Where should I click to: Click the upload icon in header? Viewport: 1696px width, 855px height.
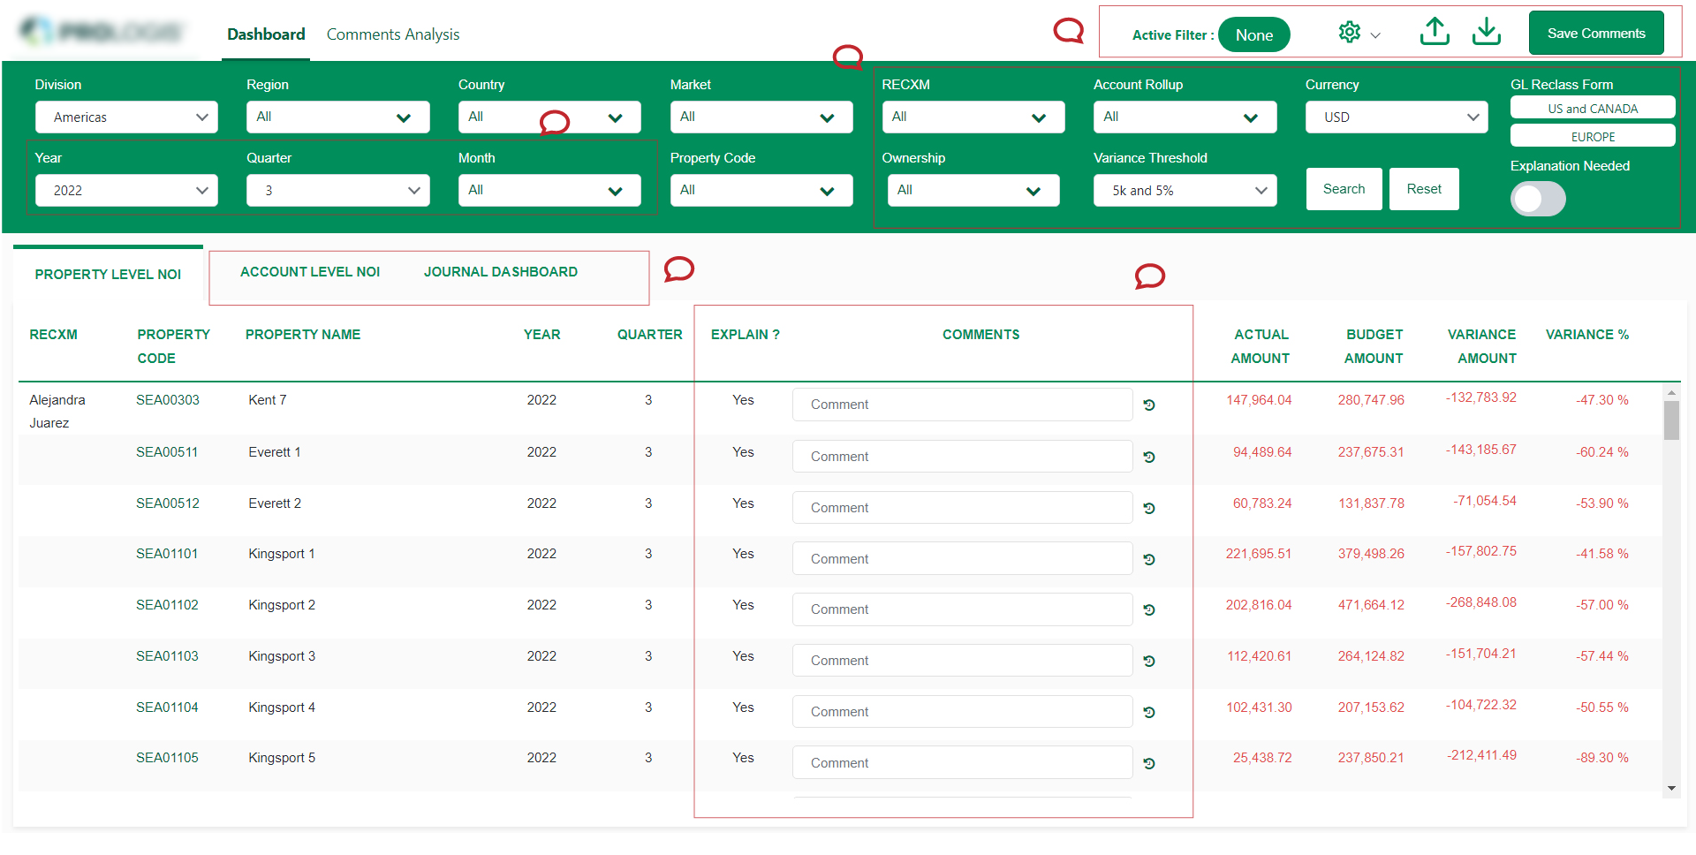tap(1435, 33)
